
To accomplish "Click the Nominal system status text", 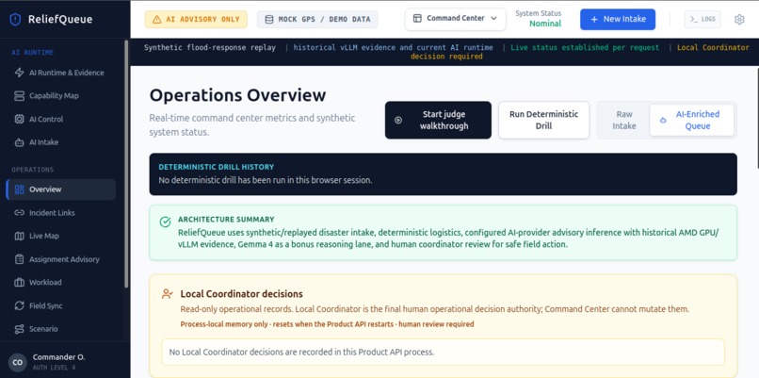I will coord(545,24).
